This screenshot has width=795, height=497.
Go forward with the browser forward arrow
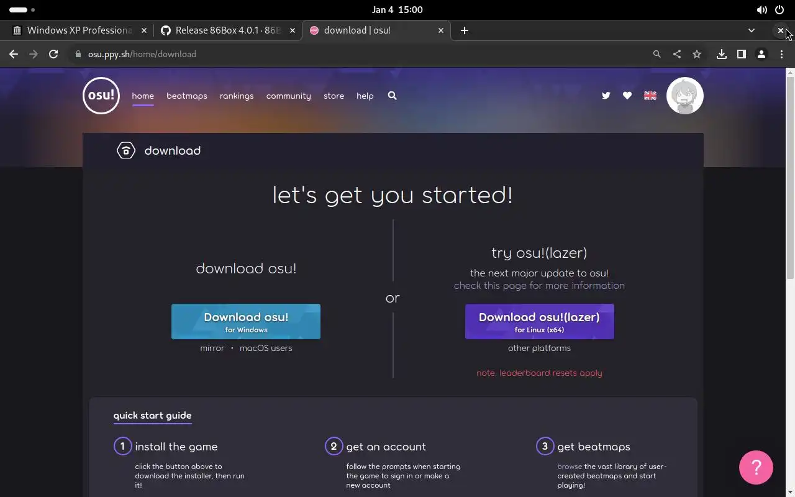click(34, 54)
